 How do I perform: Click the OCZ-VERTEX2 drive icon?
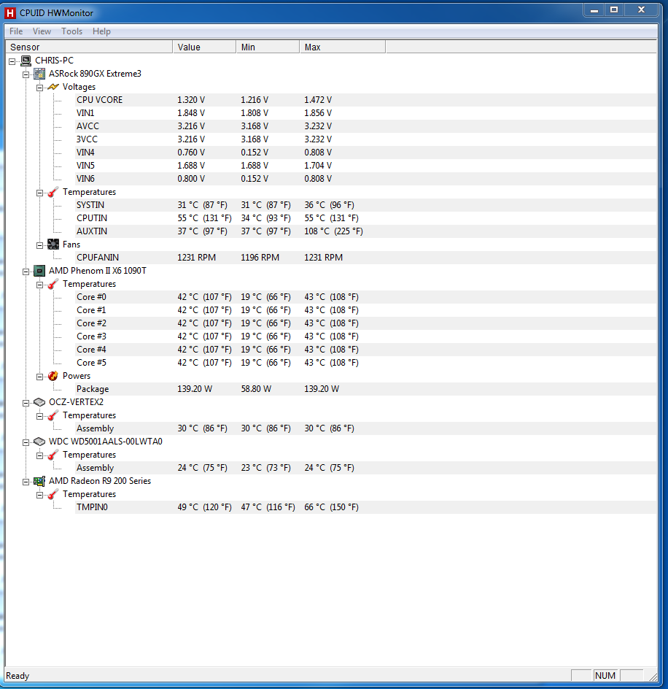coord(39,402)
